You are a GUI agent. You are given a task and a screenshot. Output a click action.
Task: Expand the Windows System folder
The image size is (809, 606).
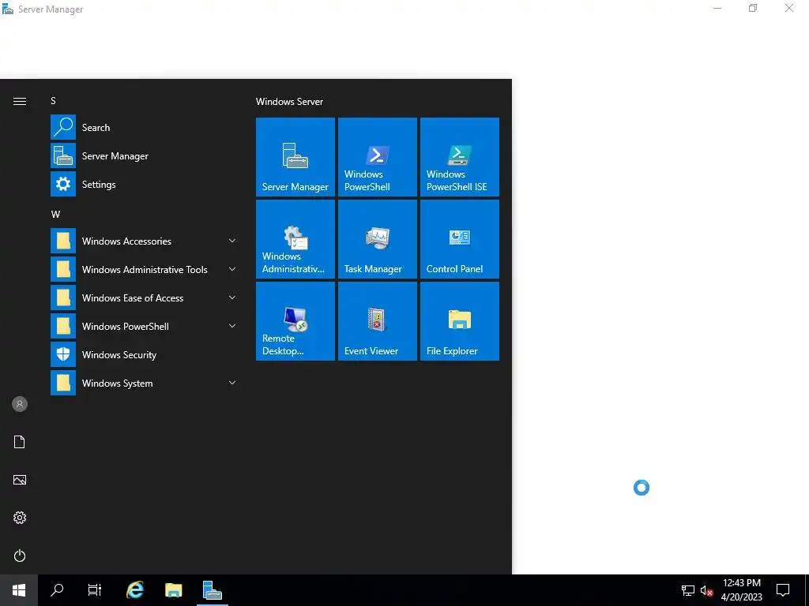click(145, 383)
